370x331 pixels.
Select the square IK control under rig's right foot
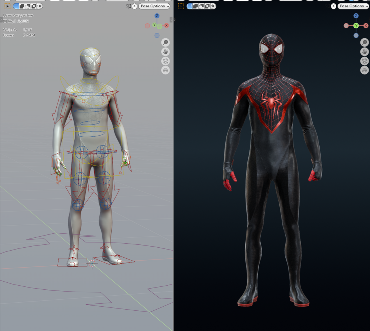pyautogui.click(x=72, y=262)
